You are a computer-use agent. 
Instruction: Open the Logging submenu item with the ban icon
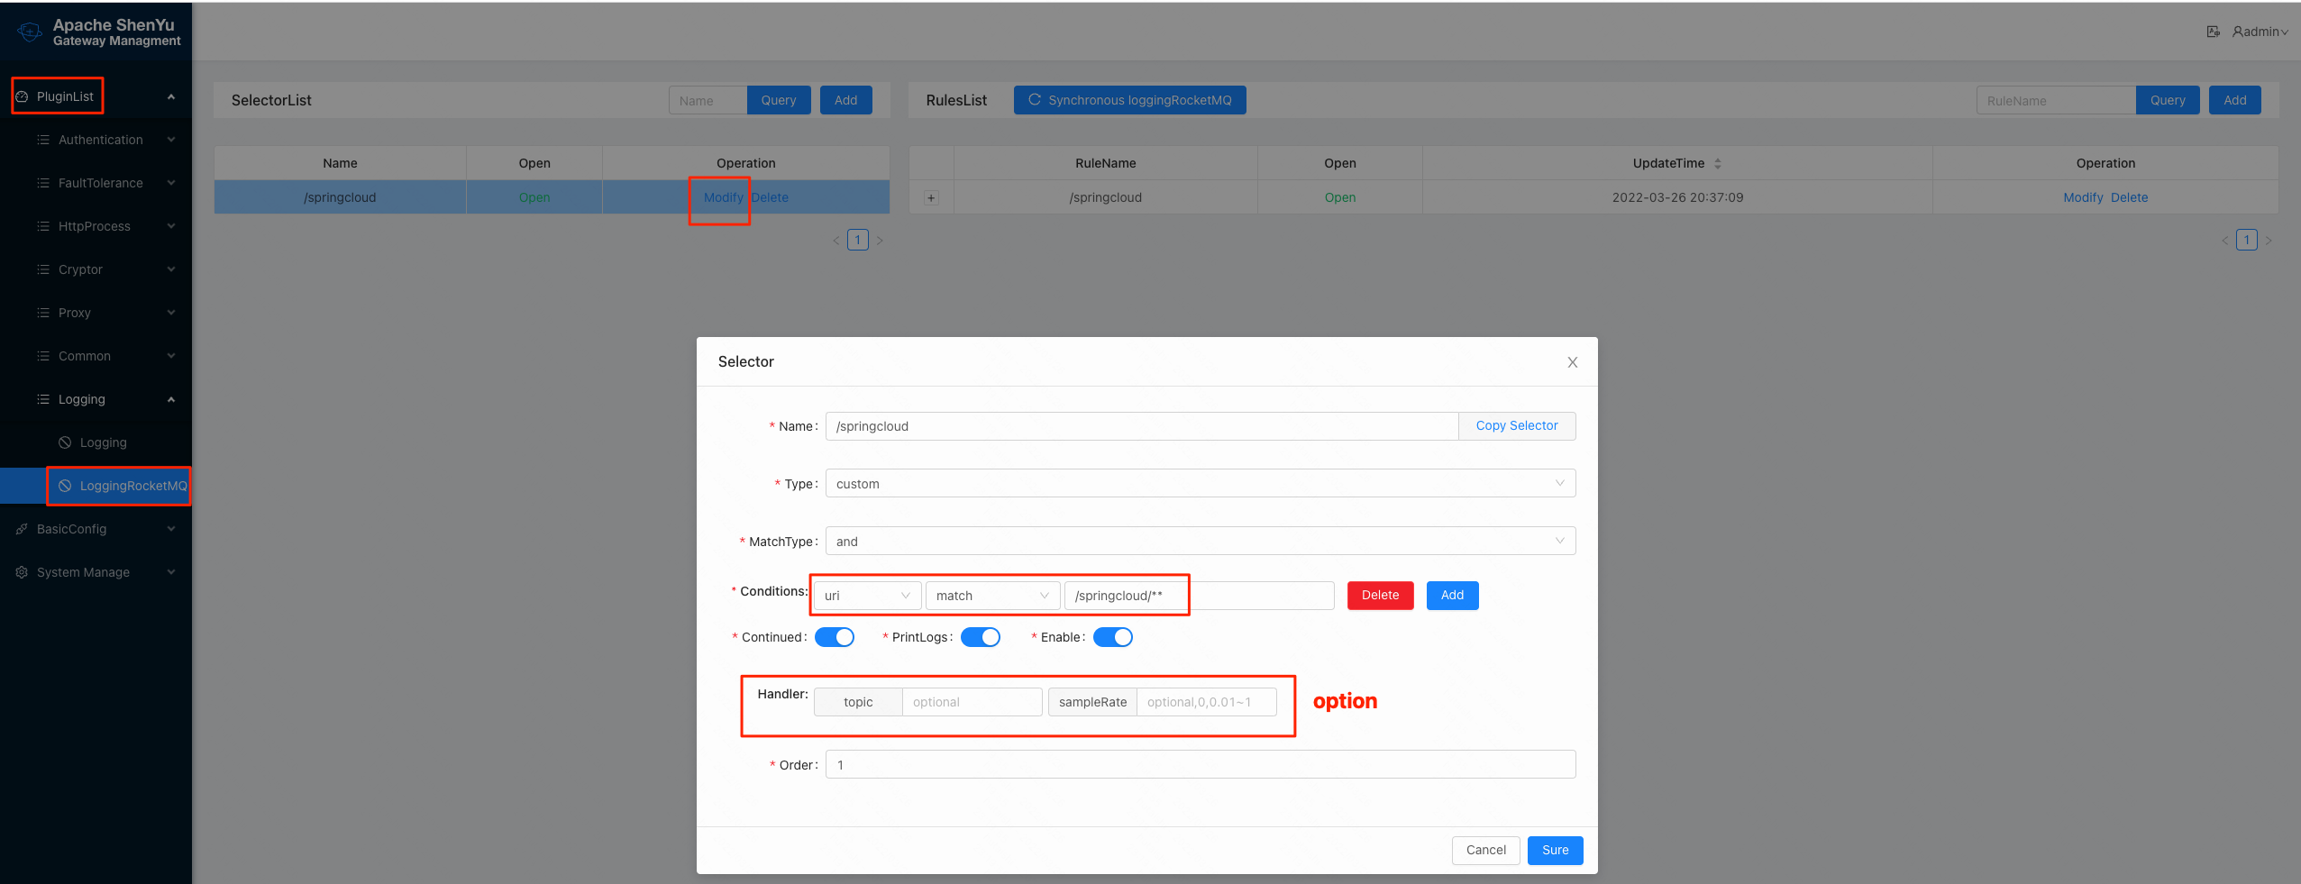103,442
